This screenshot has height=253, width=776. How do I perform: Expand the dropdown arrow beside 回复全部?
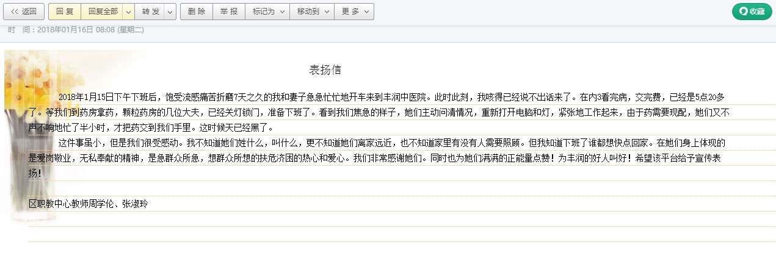(x=129, y=12)
